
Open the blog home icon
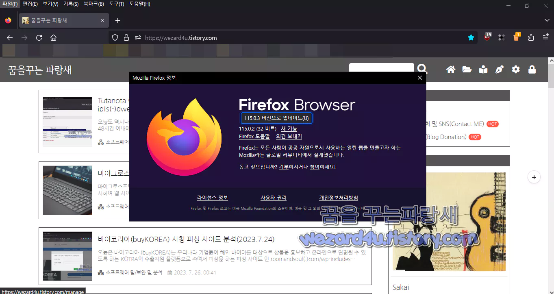coord(450,69)
